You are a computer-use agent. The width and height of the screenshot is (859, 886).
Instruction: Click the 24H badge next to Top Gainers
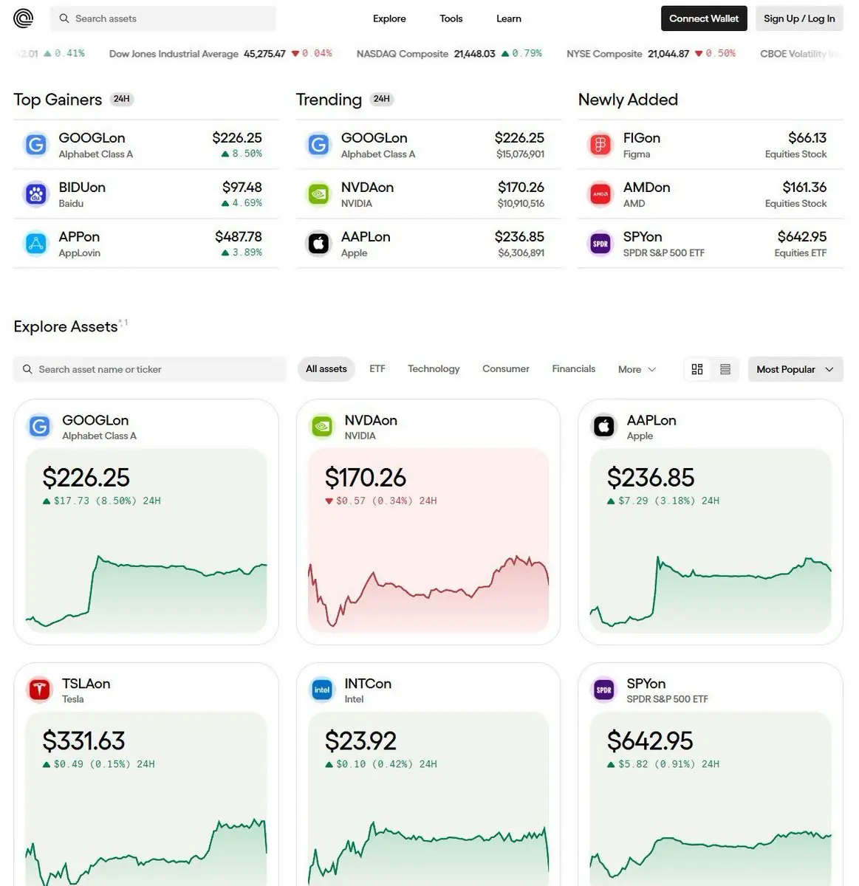tap(122, 99)
